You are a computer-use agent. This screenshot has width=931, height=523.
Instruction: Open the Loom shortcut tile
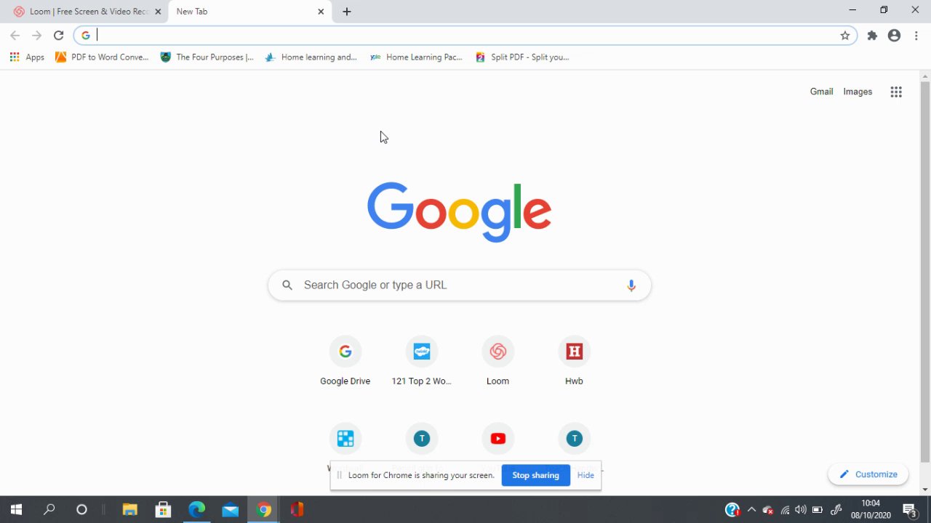[x=498, y=361]
